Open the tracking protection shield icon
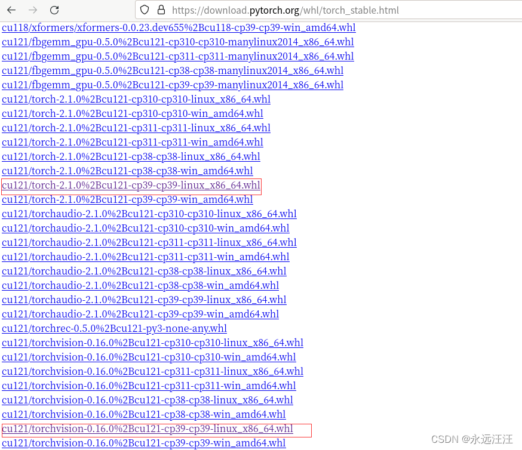Screen dimensions: 522x450 [x=145, y=10]
